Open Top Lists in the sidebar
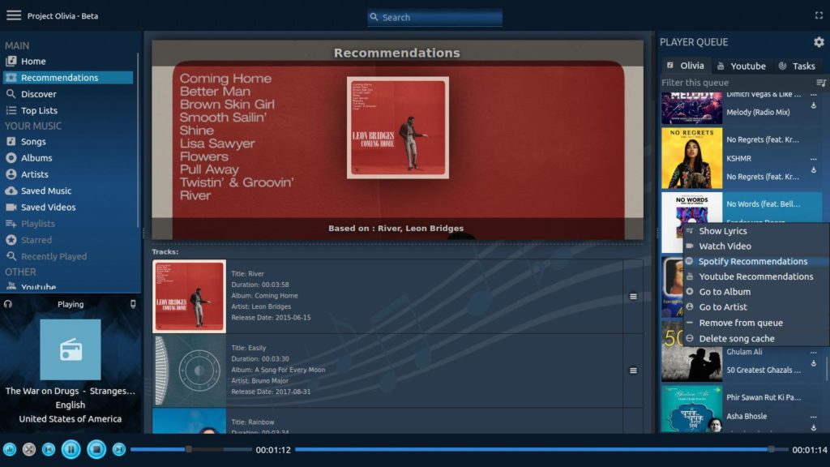Viewport: 830px width, 467px height. (68, 110)
